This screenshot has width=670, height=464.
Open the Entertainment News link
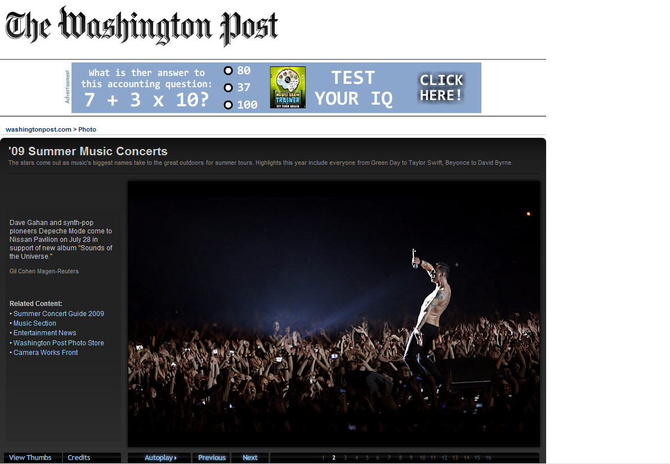click(x=45, y=333)
